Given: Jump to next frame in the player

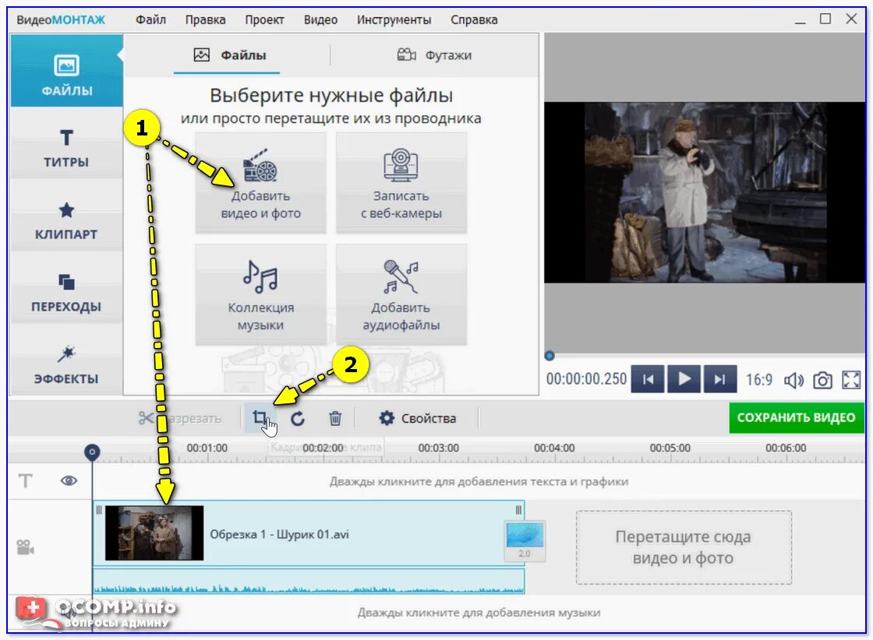Looking at the screenshot, I should (720, 379).
